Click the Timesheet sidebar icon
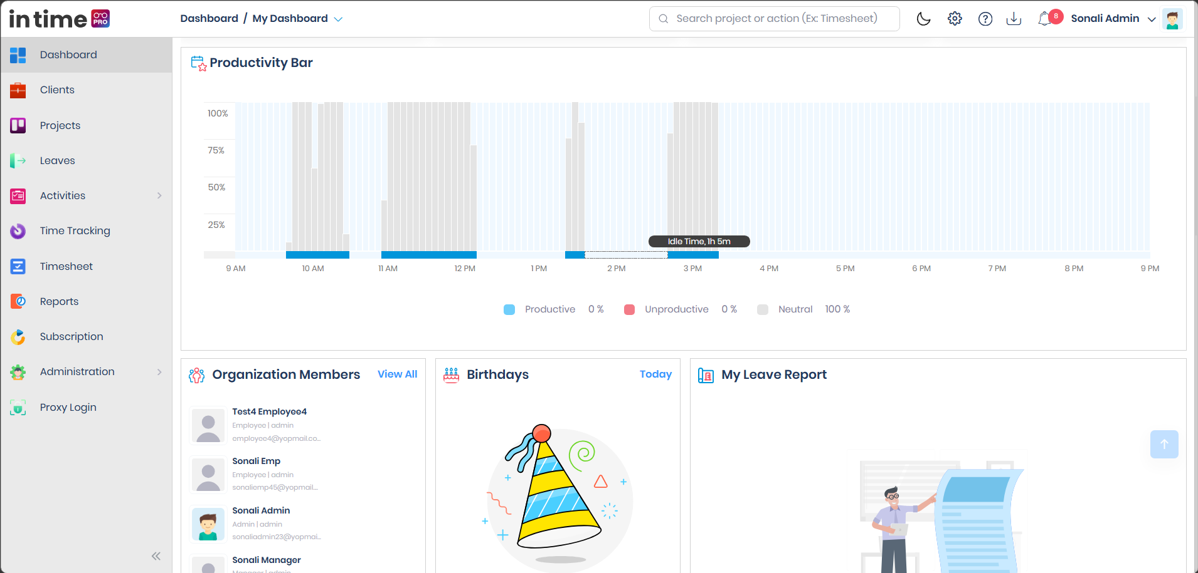The image size is (1198, 573). [18, 267]
